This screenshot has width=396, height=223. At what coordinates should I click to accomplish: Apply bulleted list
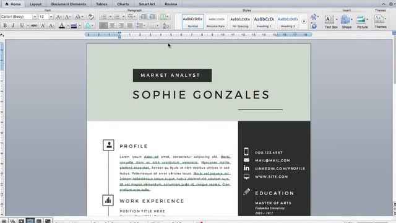tap(104, 17)
